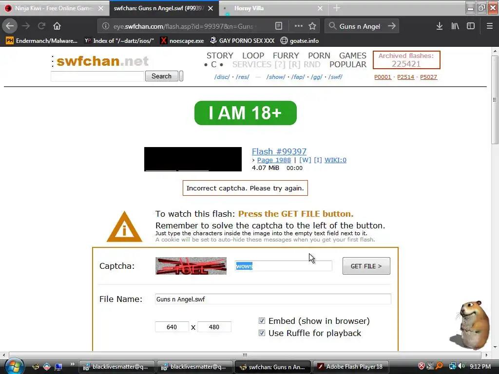
Task: Click the site Search button
Action: click(162, 76)
